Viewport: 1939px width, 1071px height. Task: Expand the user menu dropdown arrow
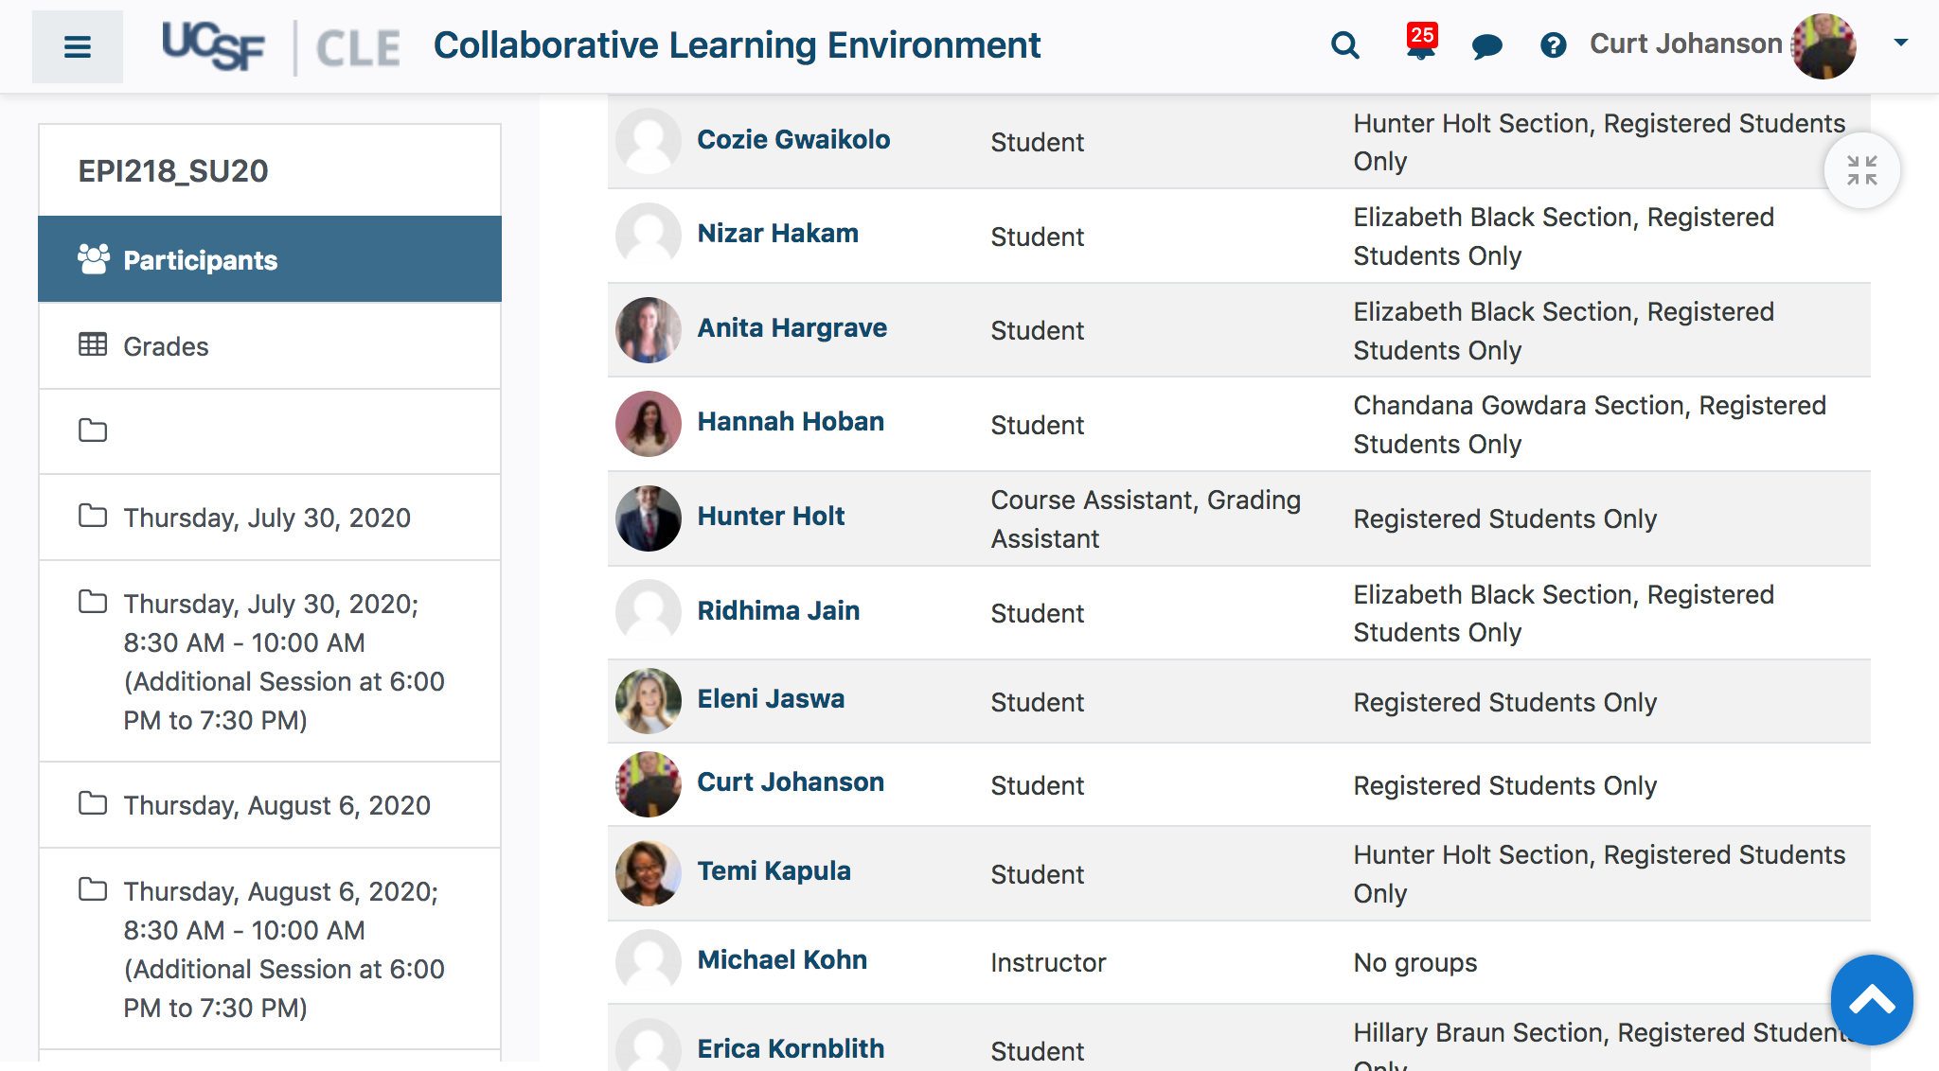point(1900,43)
